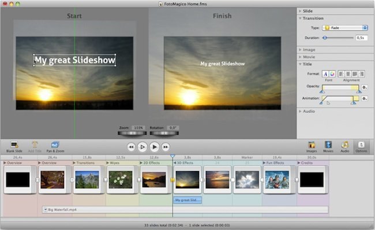Select the Credits black slide thumbnail
This screenshot has height=230, width=375.
click(x=312, y=180)
